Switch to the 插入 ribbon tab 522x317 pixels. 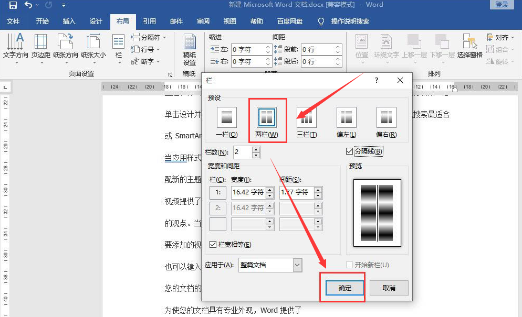[69, 21]
